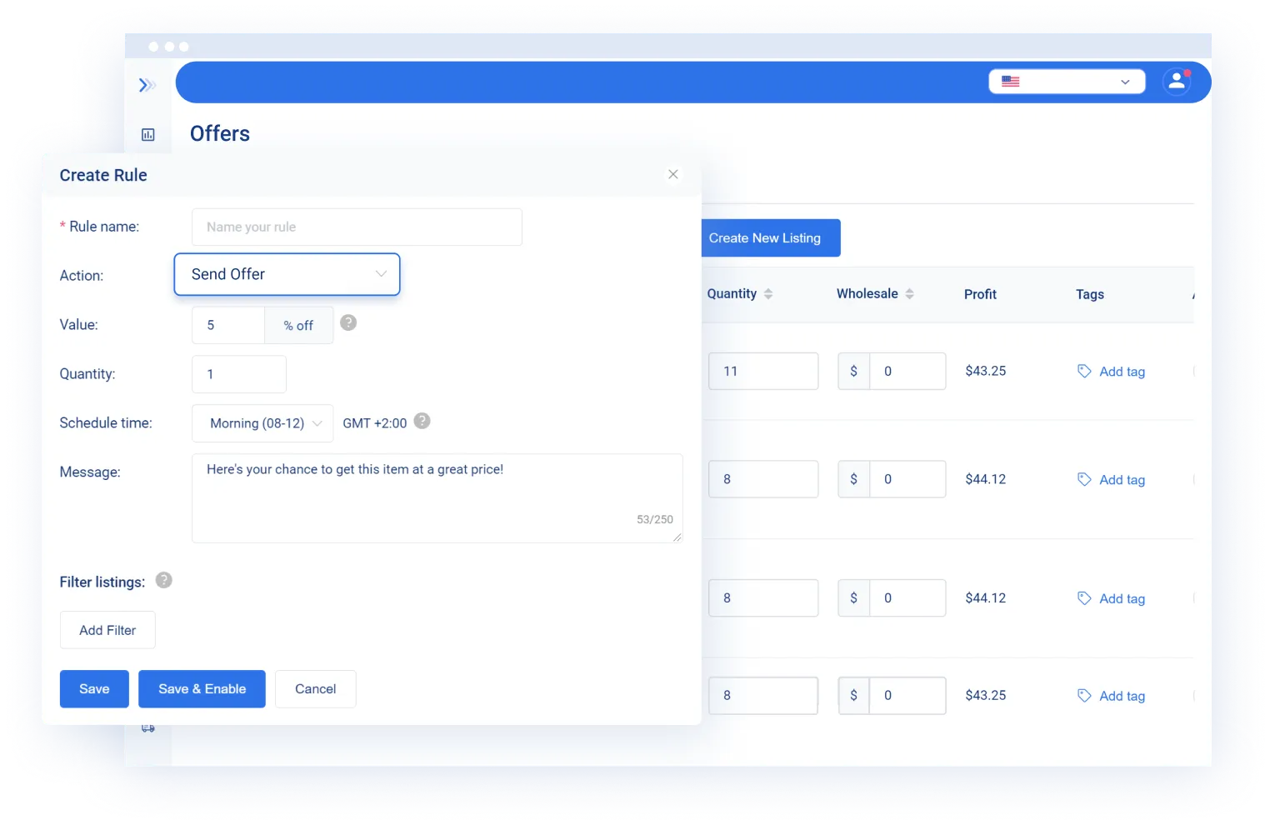Close the Create Rule dialog

pyautogui.click(x=673, y=174)
